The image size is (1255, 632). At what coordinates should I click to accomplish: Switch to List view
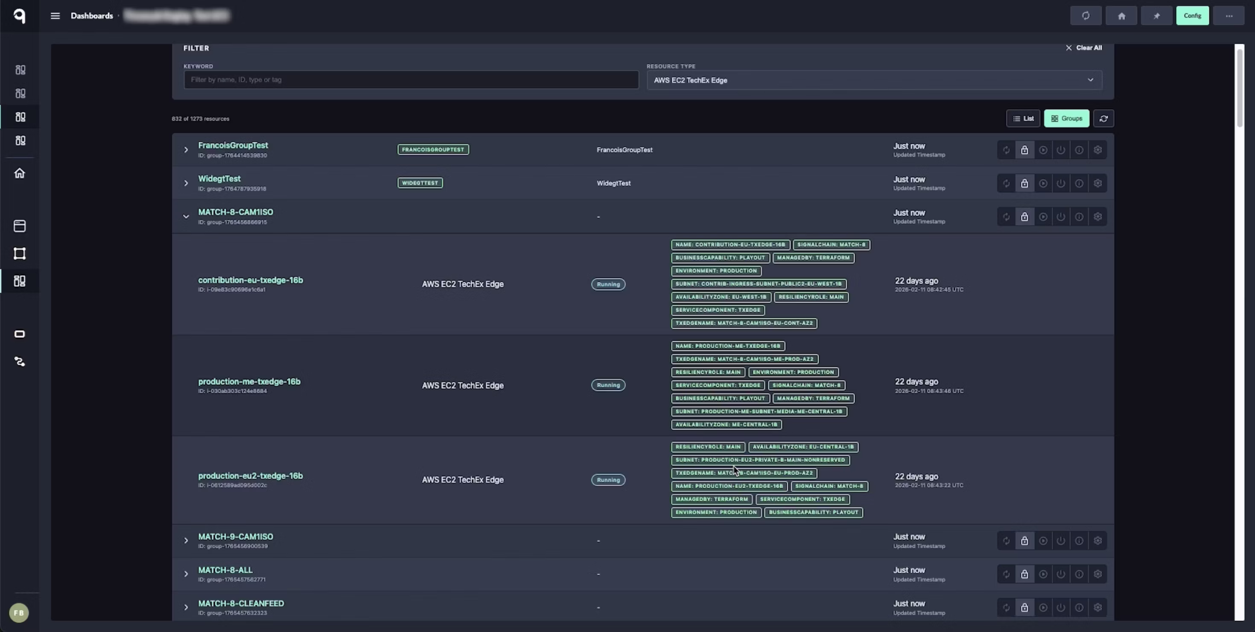(x=1023, y=118)
